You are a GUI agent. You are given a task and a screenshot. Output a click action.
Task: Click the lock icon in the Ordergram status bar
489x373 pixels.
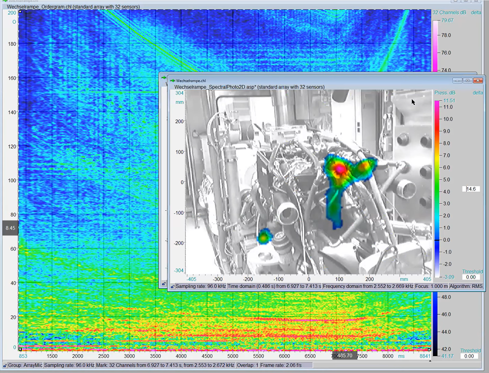tap(5, 365)
